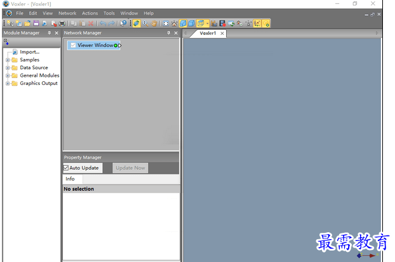Expand the Graphics Output folder
The height and width of the screenshot is (262, 395).
[8, 83]
